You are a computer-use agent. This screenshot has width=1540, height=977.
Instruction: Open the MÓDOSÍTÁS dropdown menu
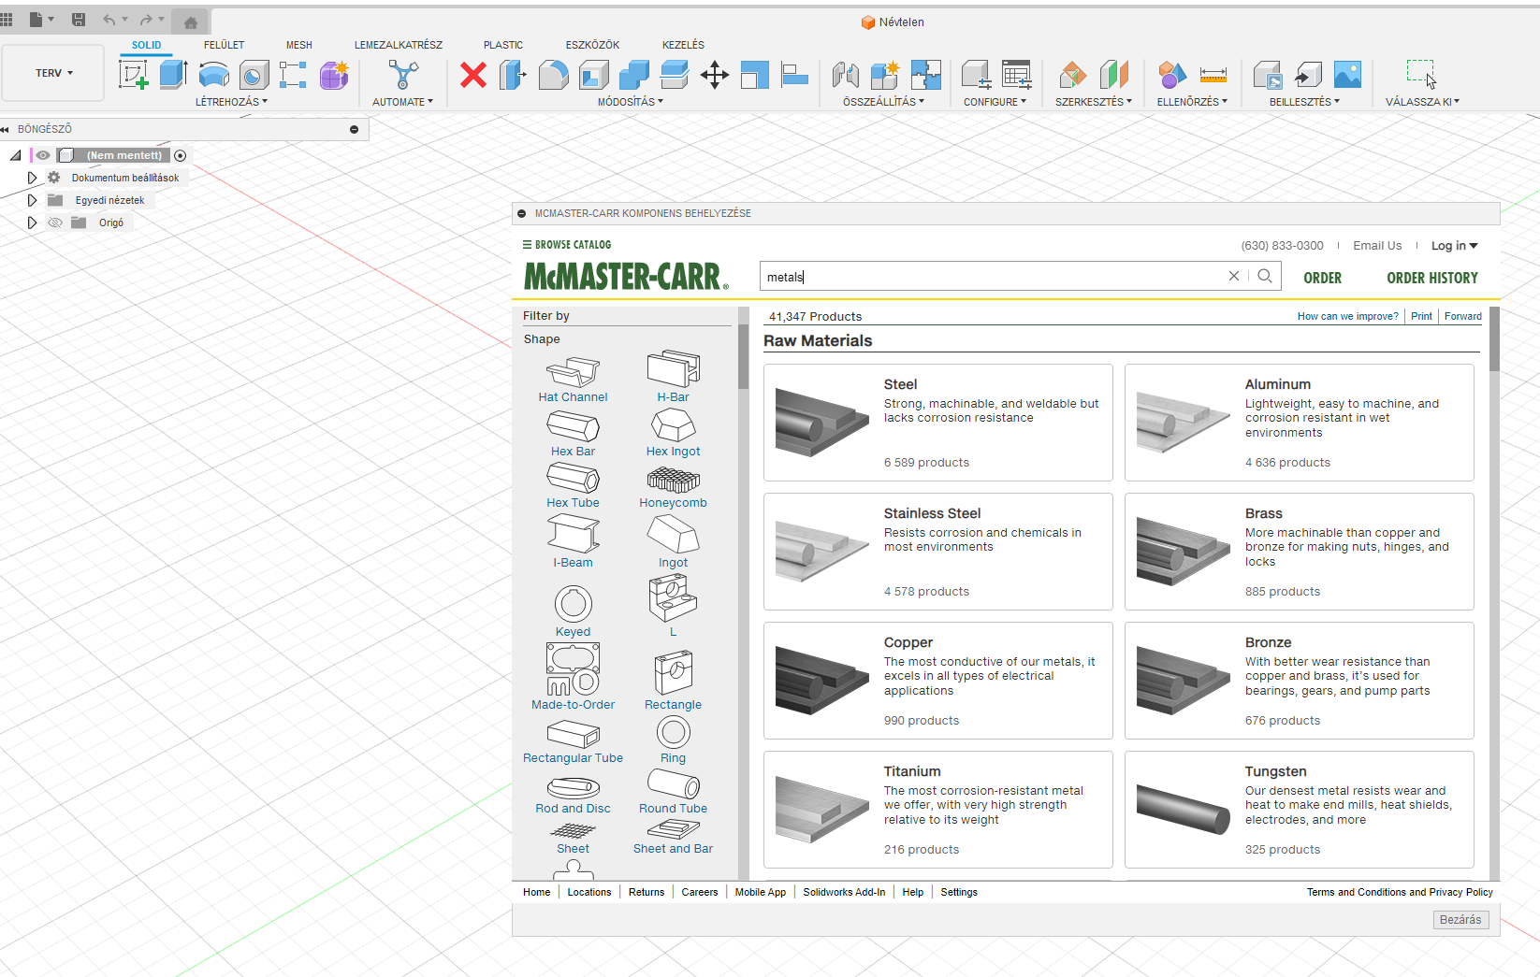(631, 102)
